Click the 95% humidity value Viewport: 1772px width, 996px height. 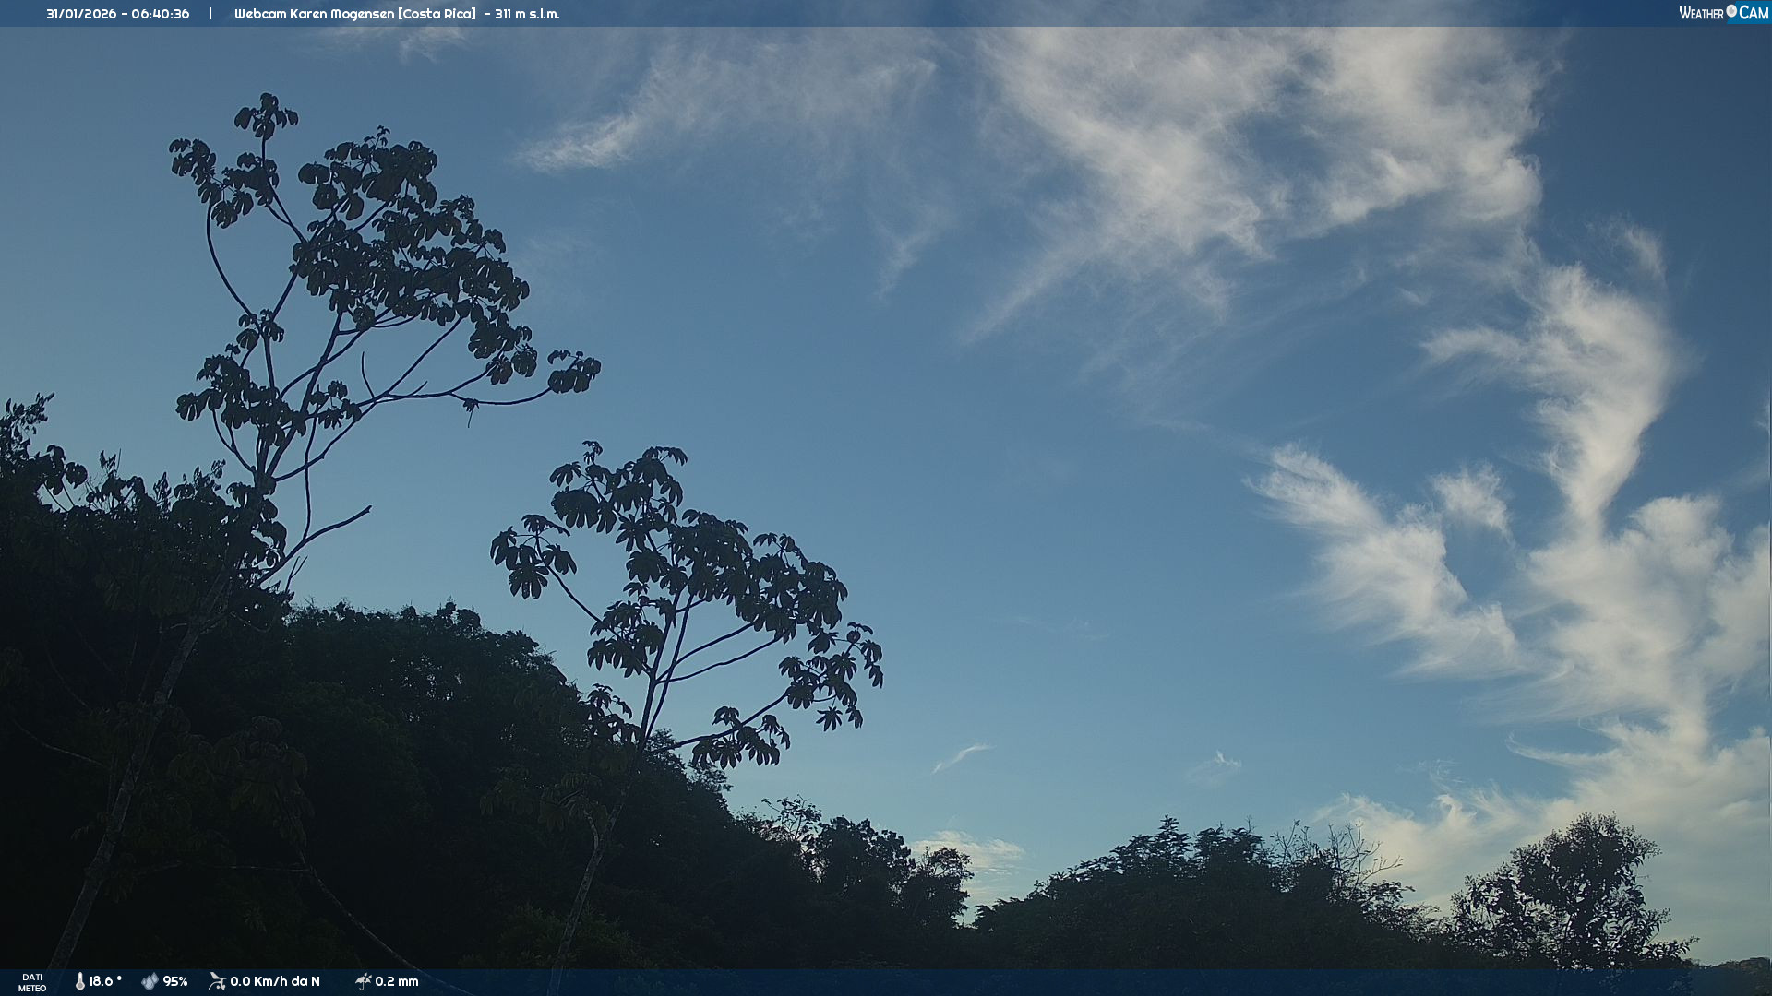click(175, 981)
